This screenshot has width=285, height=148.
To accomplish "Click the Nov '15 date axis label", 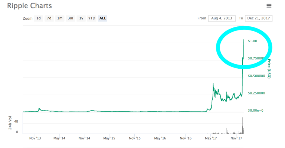I will [135, 138].
